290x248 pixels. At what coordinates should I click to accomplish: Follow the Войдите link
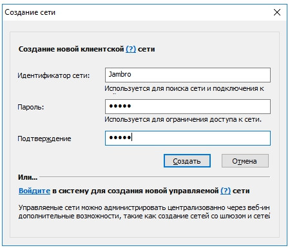point(34,191)
